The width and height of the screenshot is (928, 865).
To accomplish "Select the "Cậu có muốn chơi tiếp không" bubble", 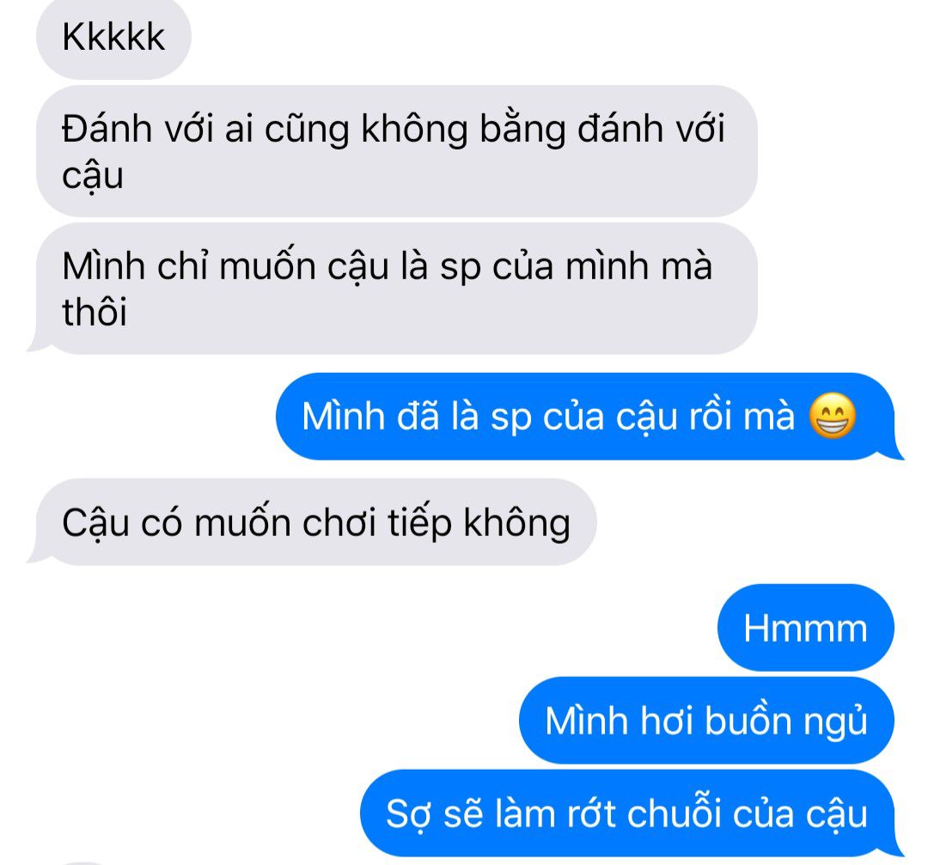I will click(312, 522).
